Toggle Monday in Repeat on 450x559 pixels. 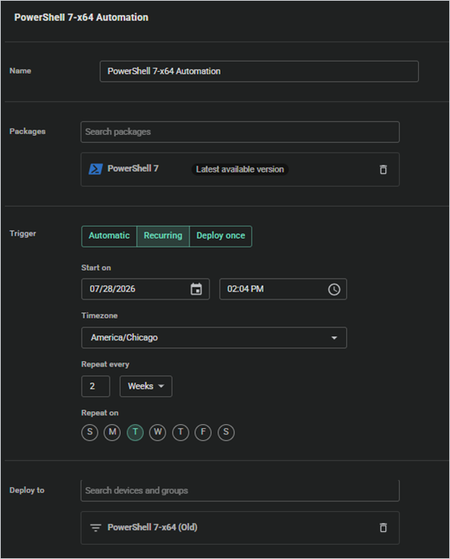pos(112,433)
